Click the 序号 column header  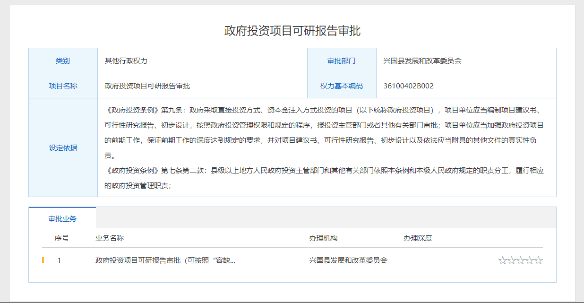pos(61,238)
